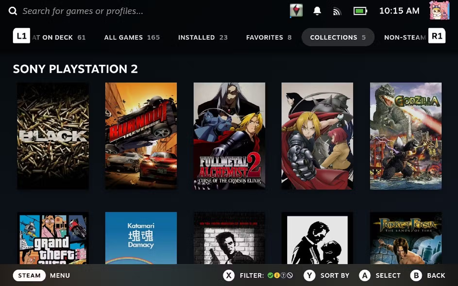Click the unknown question-mark filter icon

(283, 275)
